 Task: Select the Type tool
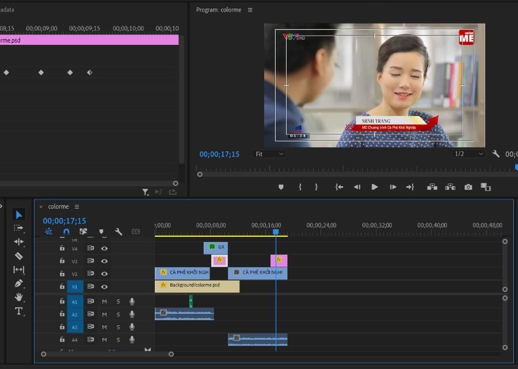point(19,311)
